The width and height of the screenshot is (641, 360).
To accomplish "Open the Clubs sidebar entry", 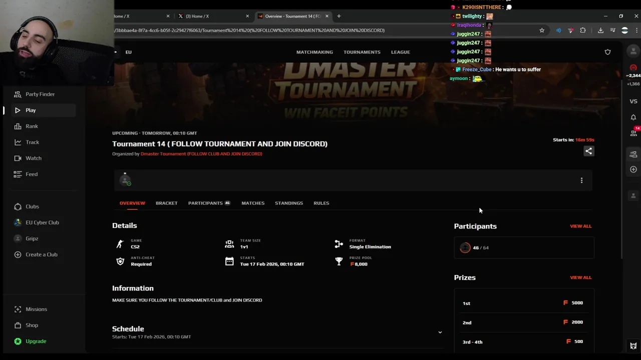I will pyautogui.click(x=32, y=206).
